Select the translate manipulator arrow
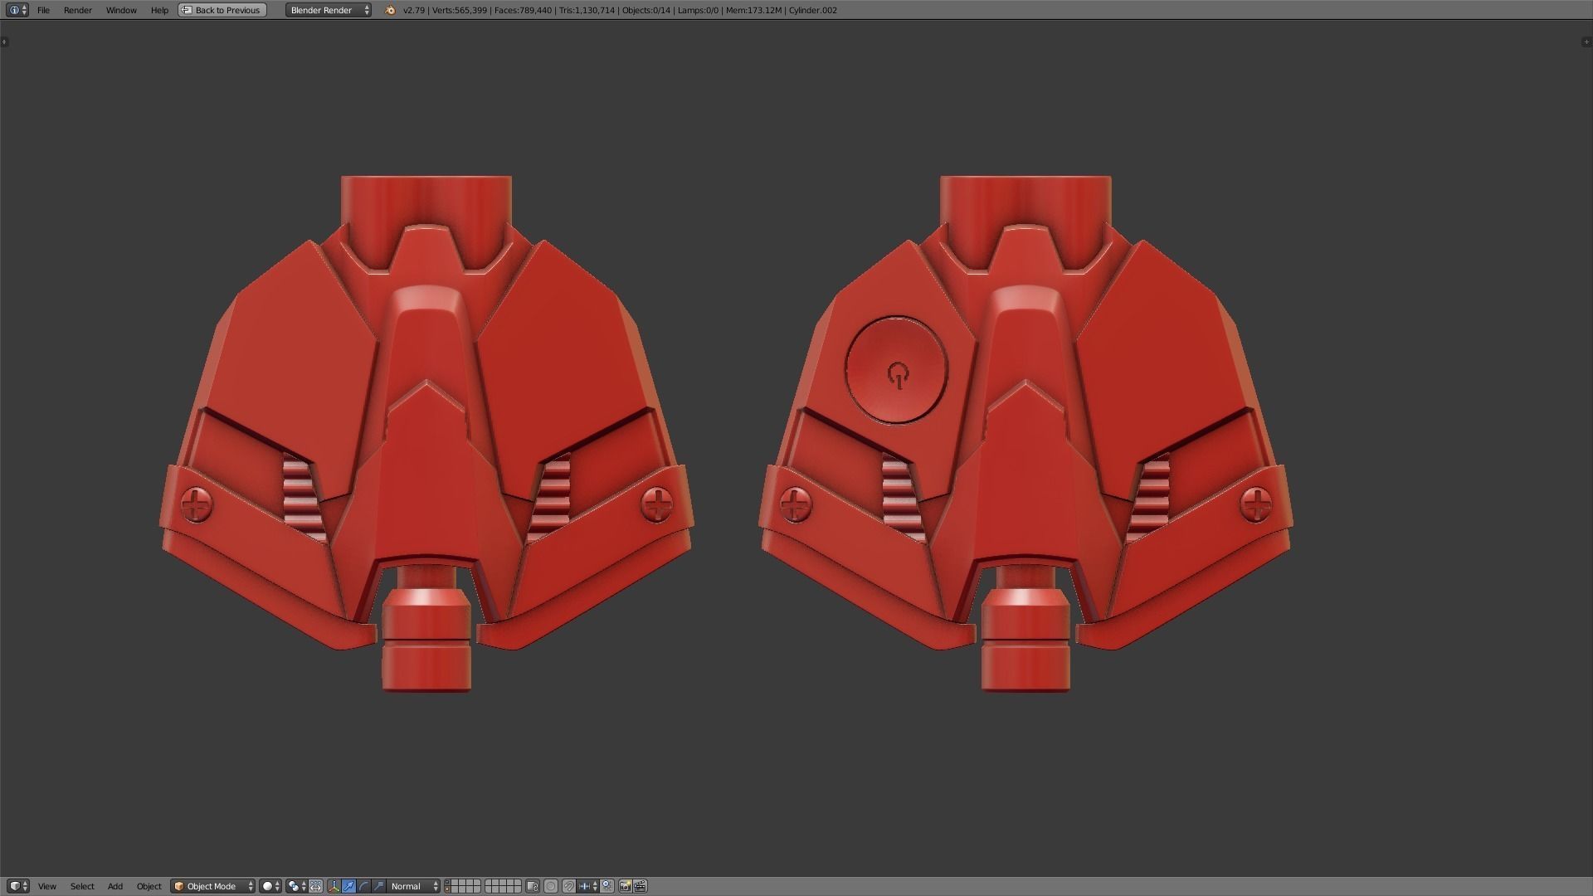 tap(348, 886)
